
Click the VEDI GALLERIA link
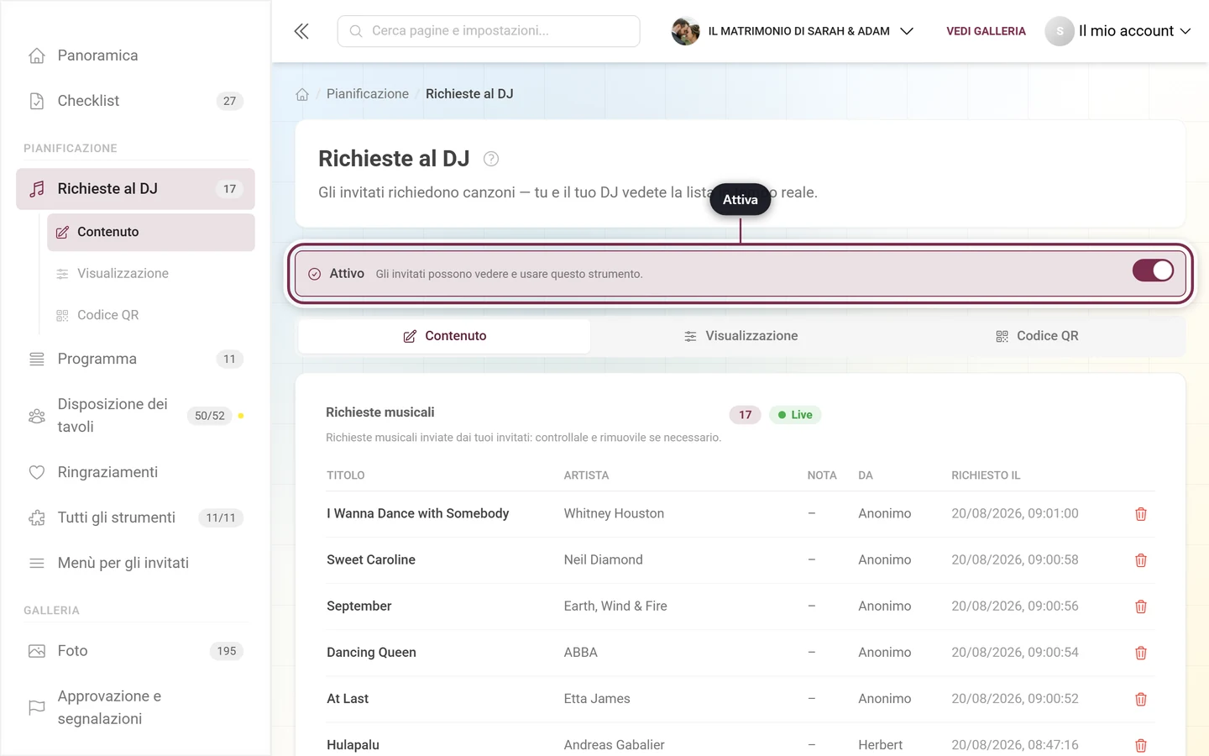click(986, 31)
